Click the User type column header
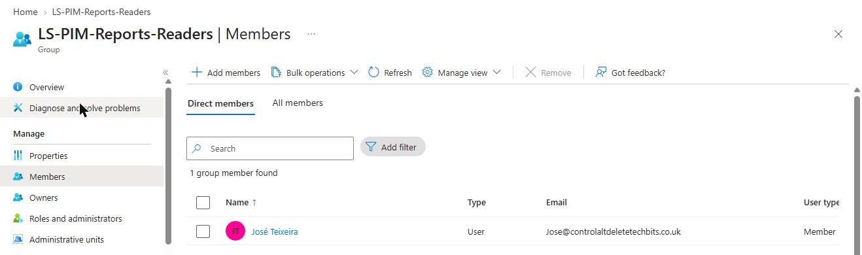Image resolution: width=862 pixels, height=255 pixels. [821, 203]
